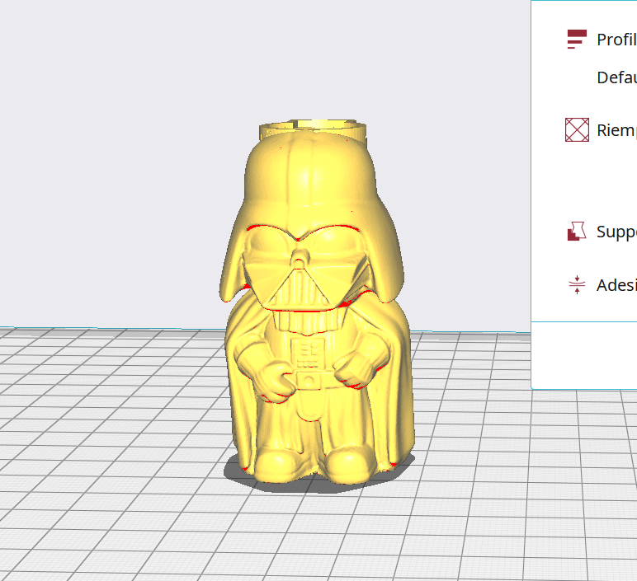Click the truncated 'Riem' infill label
Viewport: 637px width, 581px height.
pos(616,131)
